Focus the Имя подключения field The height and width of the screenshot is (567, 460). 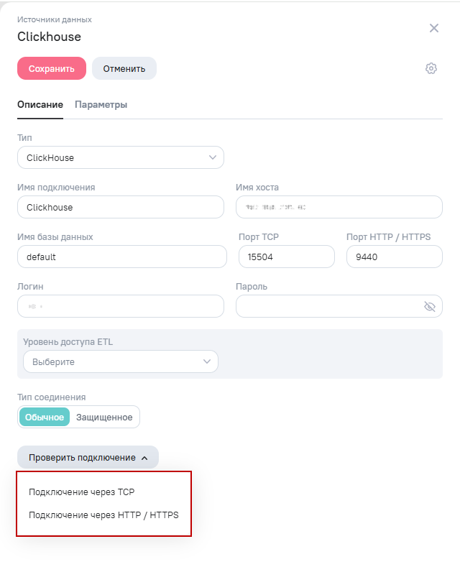[121, 207]
